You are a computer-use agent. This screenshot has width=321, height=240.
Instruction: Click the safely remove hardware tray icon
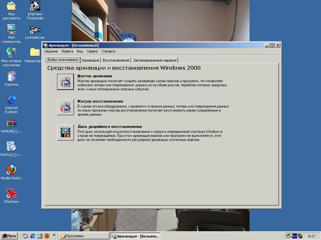(289, 236)
